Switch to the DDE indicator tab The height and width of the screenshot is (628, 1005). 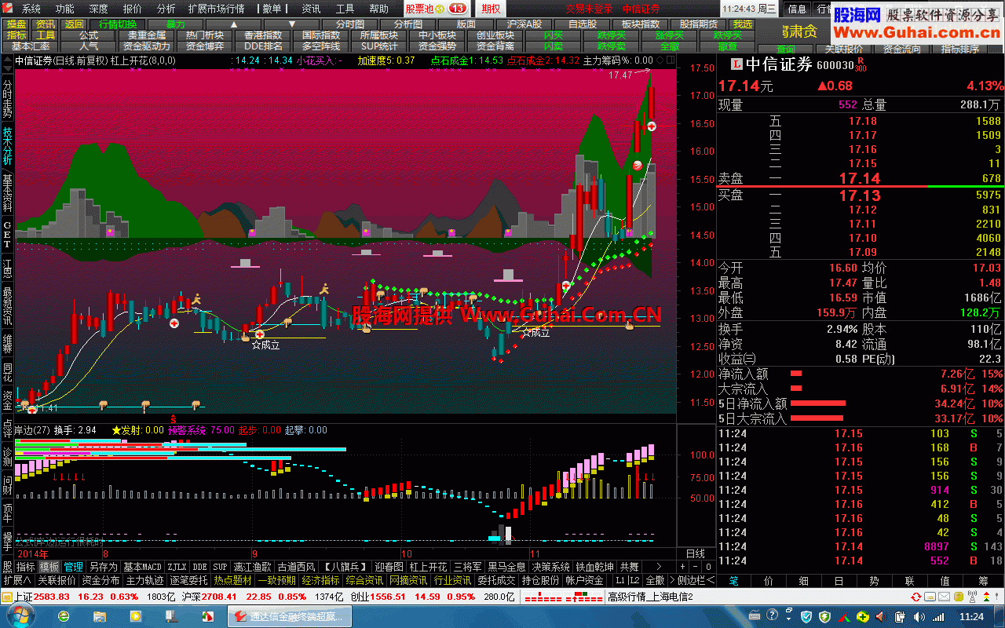click(200, 566)
